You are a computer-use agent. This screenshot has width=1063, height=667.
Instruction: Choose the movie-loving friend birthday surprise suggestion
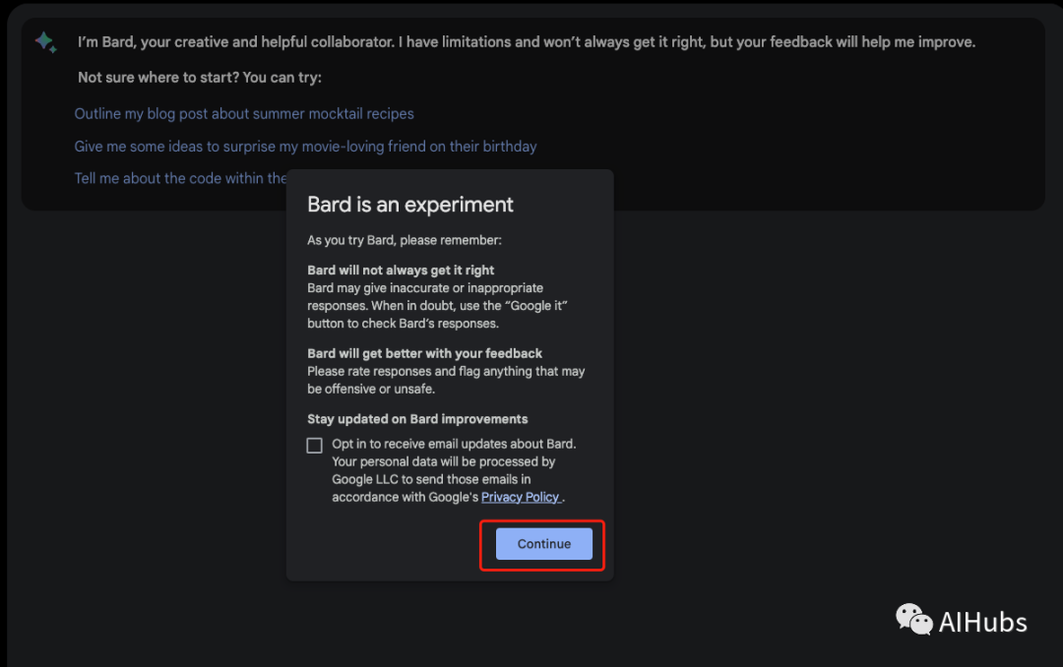(305, 147)
